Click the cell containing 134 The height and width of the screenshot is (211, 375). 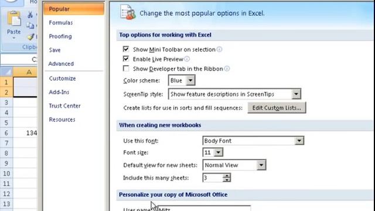(x=25, y=133)
